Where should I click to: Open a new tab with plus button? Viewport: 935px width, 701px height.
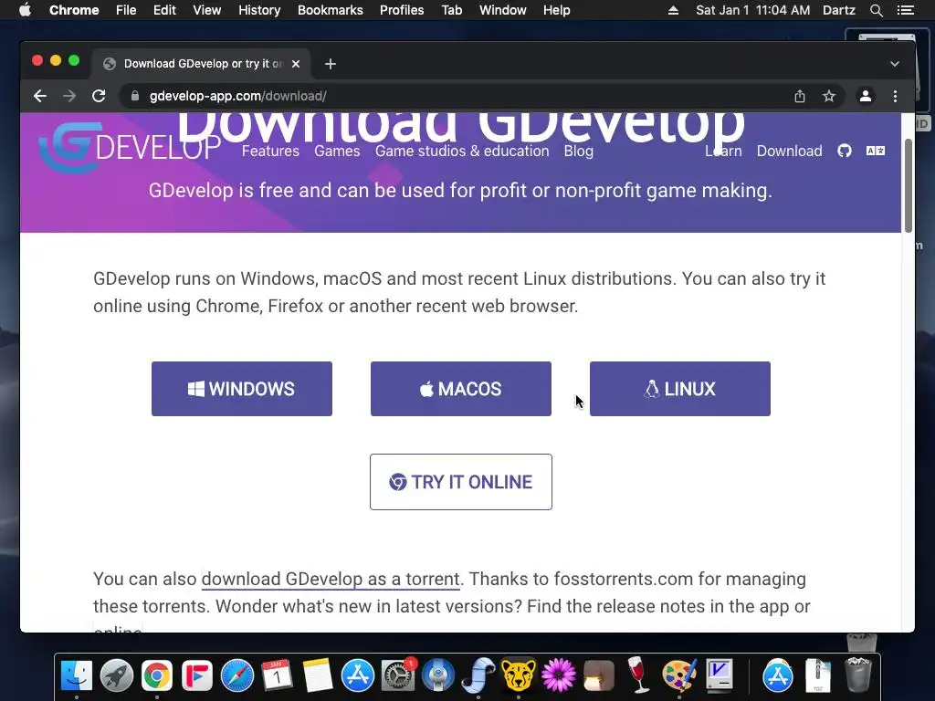click(331, 64)
